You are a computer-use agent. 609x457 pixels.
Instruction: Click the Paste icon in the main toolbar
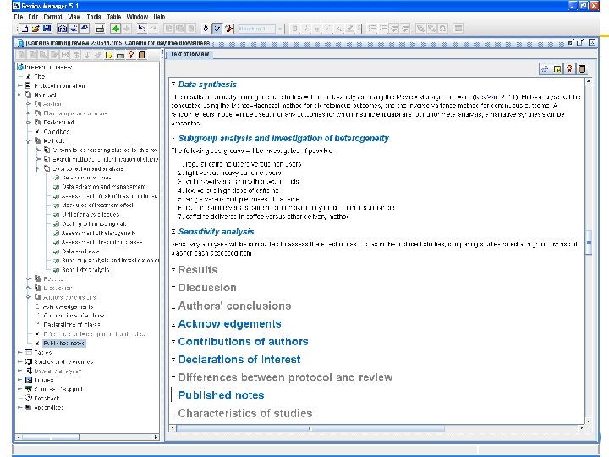click(x=191, y=29)
